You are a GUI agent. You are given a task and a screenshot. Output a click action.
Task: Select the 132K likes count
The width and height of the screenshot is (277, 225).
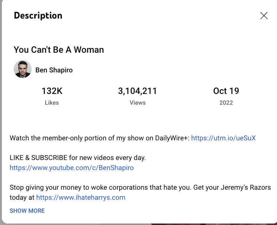click(x=52, y=91)
